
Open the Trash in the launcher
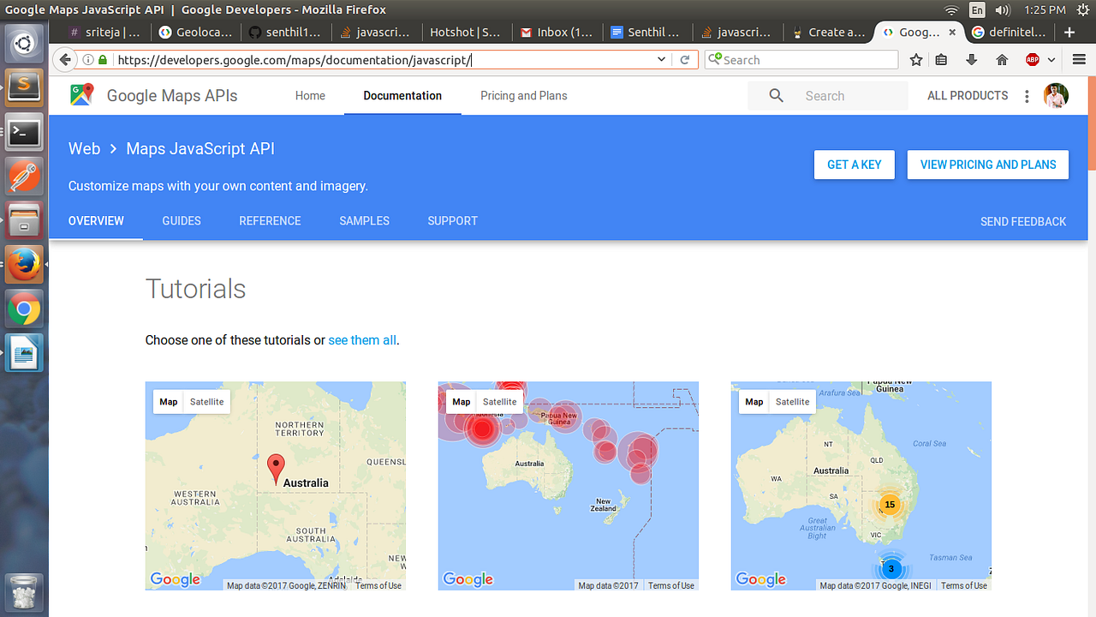(24, 593)
